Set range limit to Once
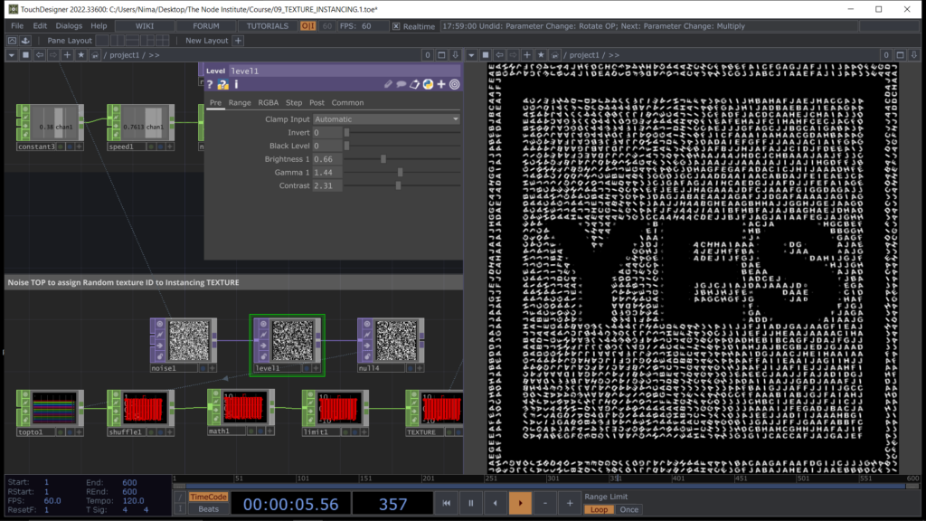The width and height of the screenshot is (926, 521). (x=629, y=510)
